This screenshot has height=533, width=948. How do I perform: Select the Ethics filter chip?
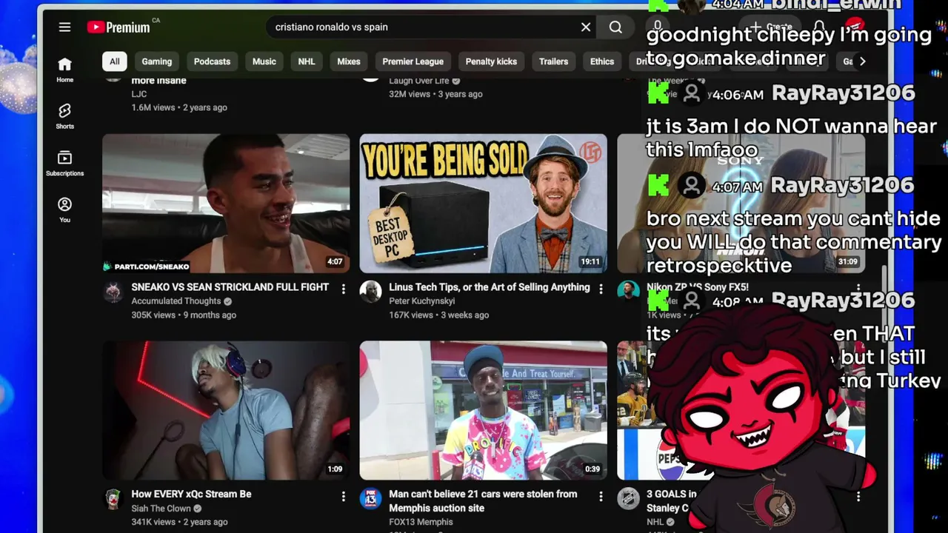click(602, 61)
